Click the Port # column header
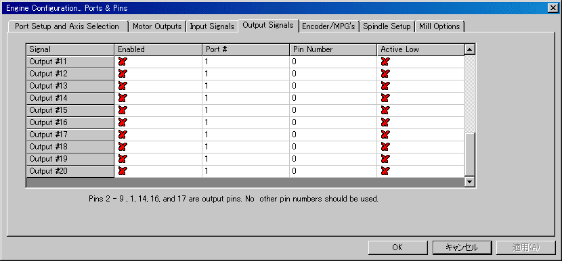Screen dimensions: 562x261 [x=246, y=49]
